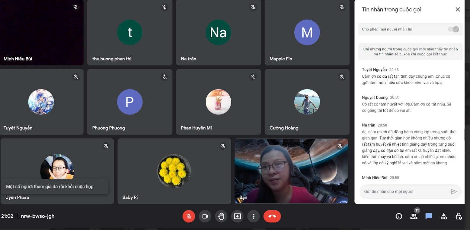This screenshot has width=470, height=230.
Task: Select Phuong Phuong 'P' avatar
Action: tap(130, 102)
